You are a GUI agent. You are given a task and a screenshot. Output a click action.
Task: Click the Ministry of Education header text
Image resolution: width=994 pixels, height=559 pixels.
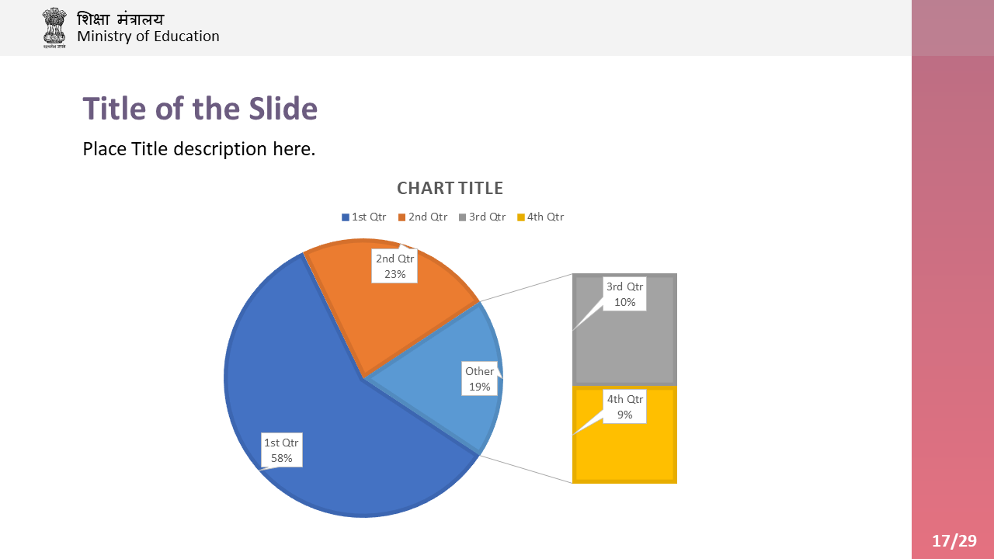click(x=148, y=36)
